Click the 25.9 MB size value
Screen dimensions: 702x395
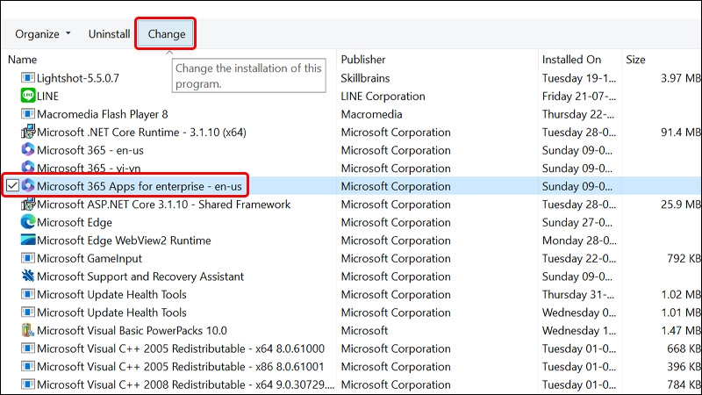tap(681, 205)
